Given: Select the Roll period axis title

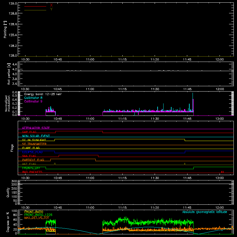Looking at the screenshot, I should point(9,74).
